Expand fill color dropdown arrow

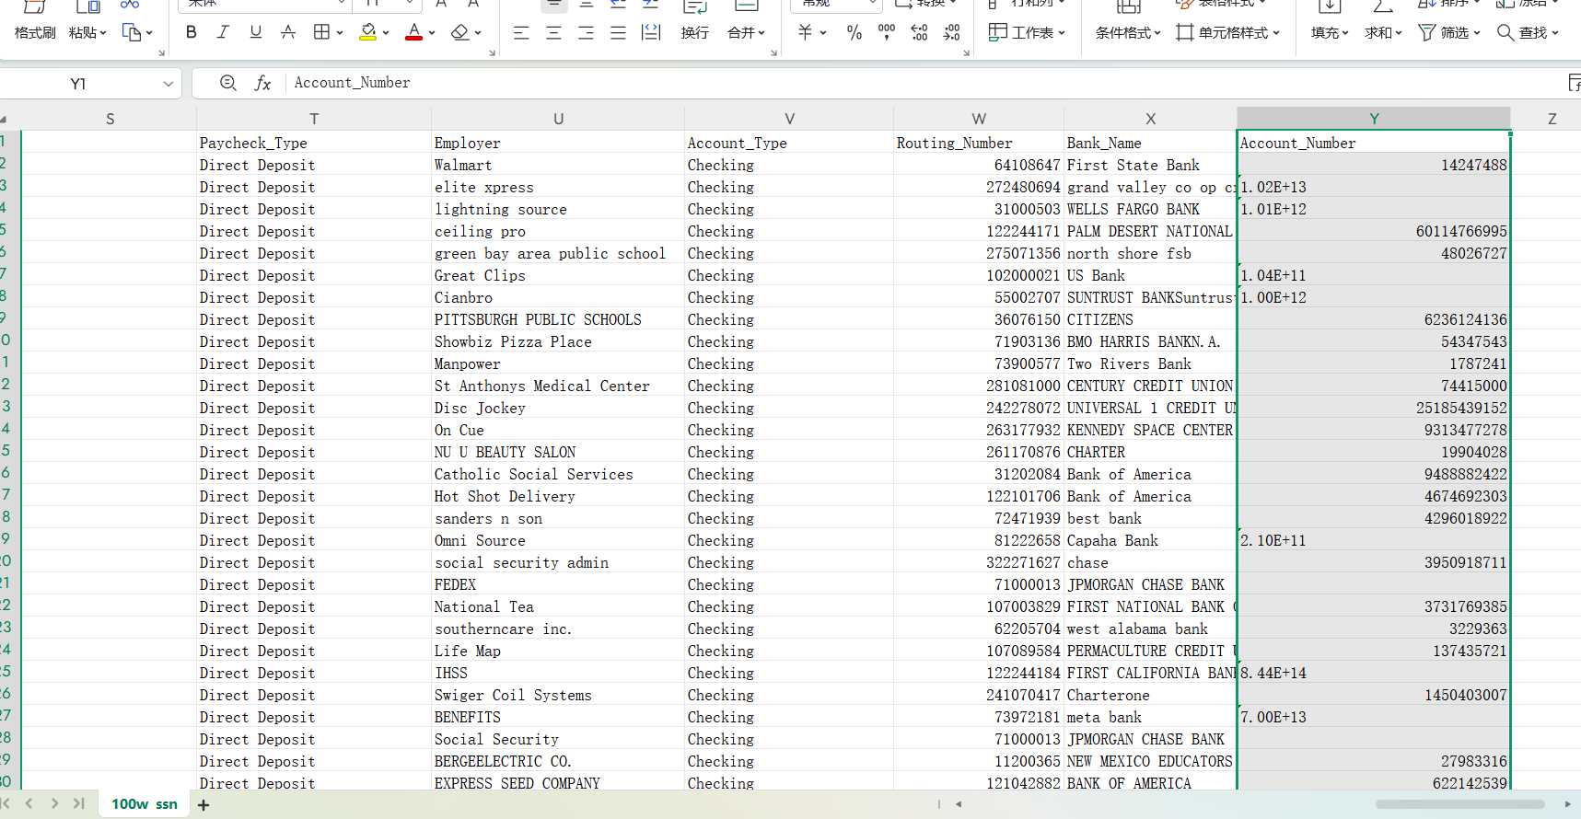[x=386, y=33]
